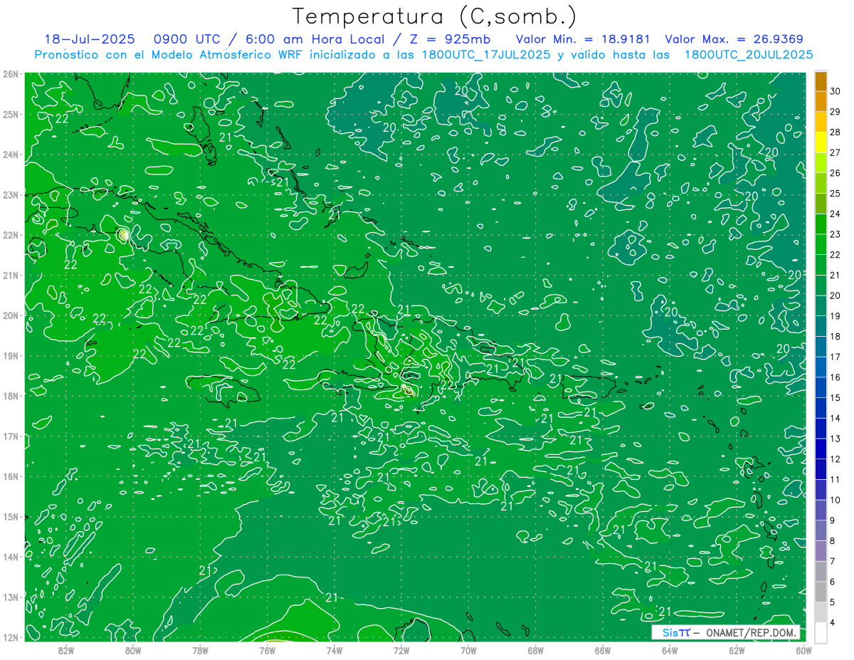Click the 72W longitude axis label

coord(401,650)
